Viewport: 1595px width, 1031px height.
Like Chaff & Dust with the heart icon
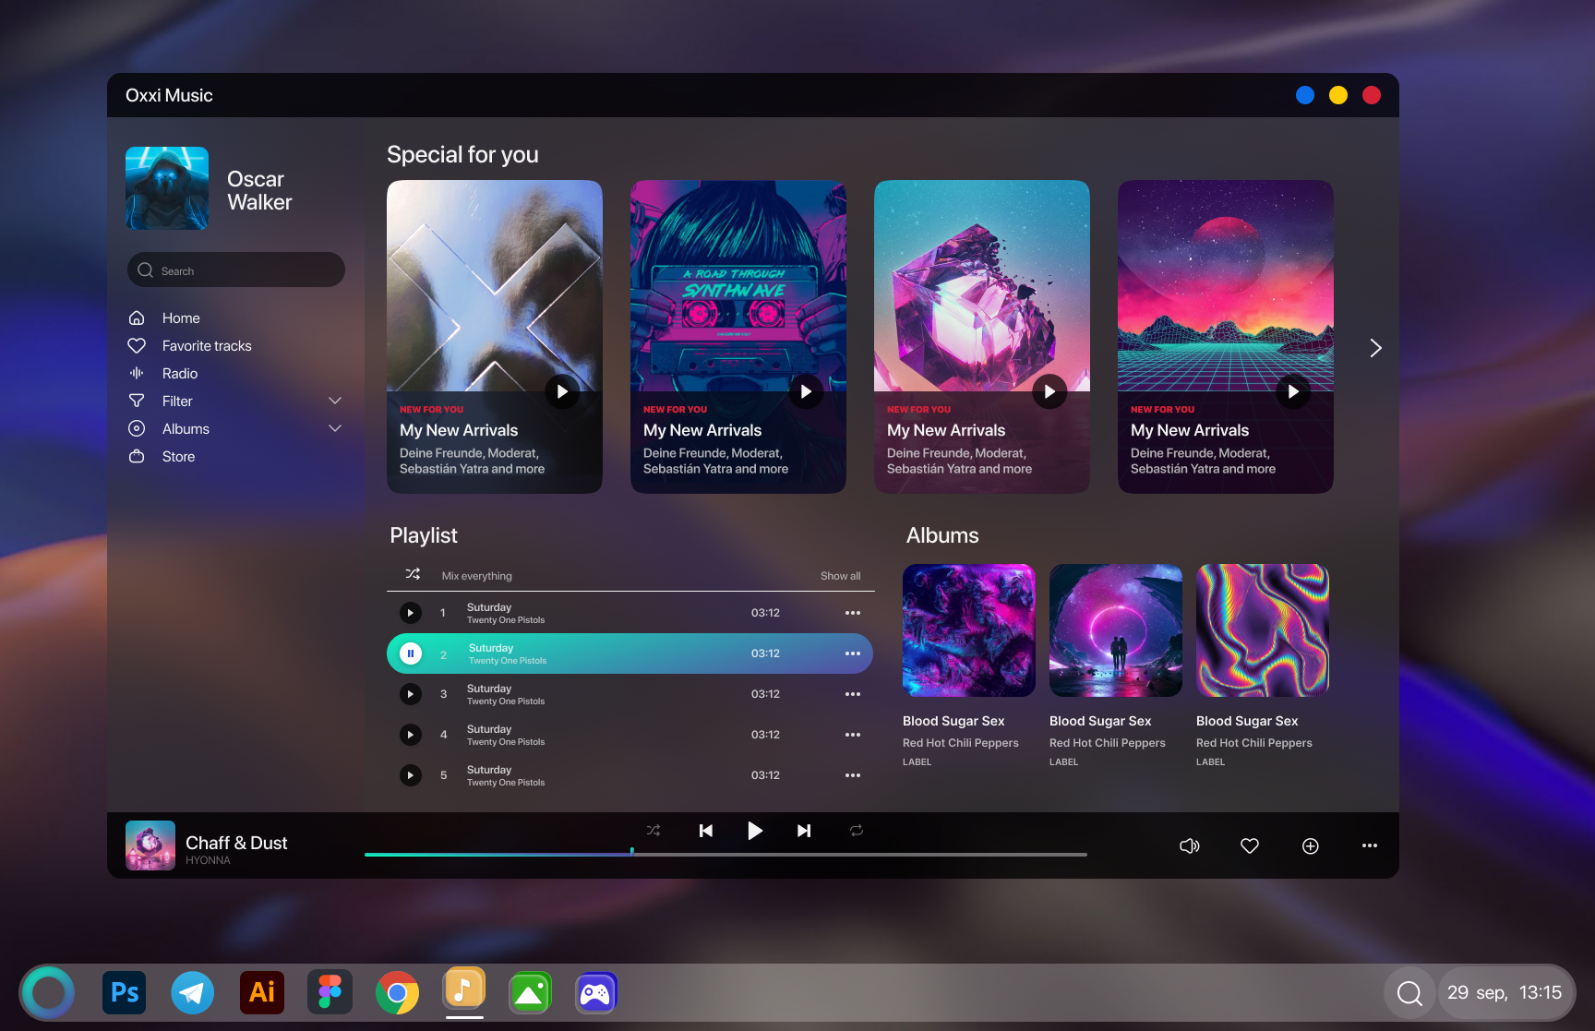1250,845
